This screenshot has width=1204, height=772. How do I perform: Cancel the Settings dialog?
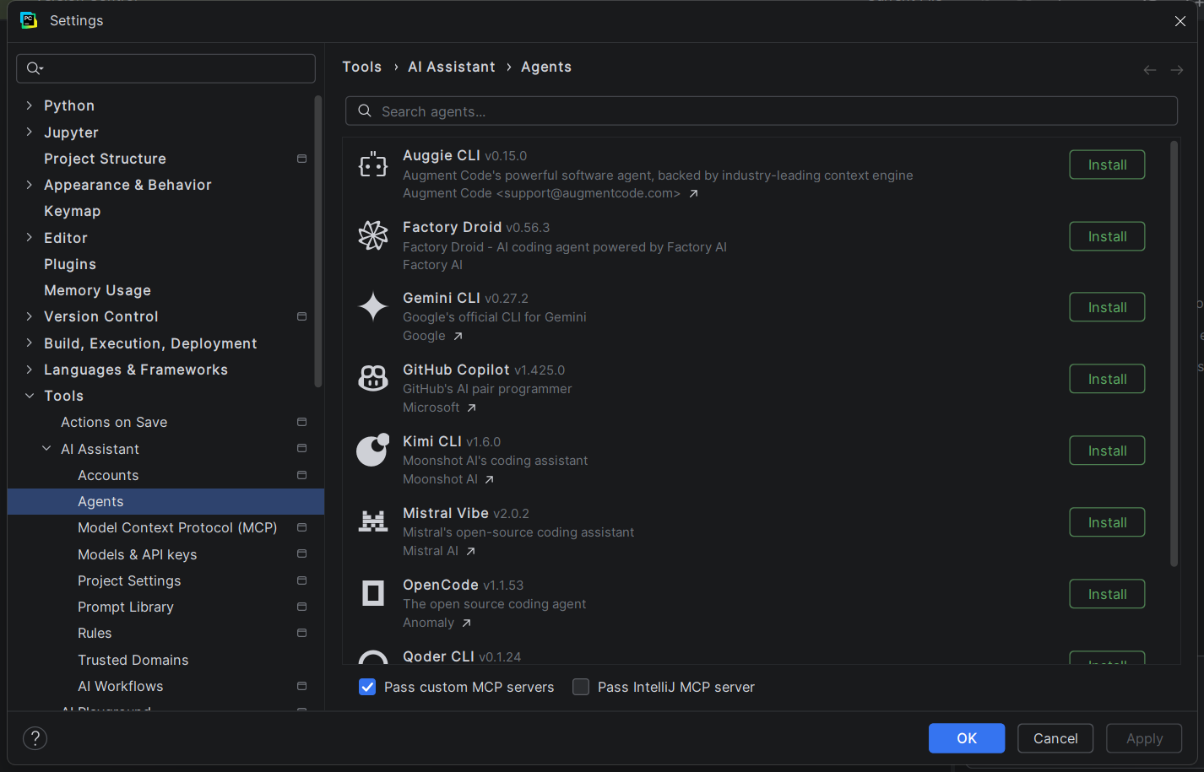(1055, 738)
